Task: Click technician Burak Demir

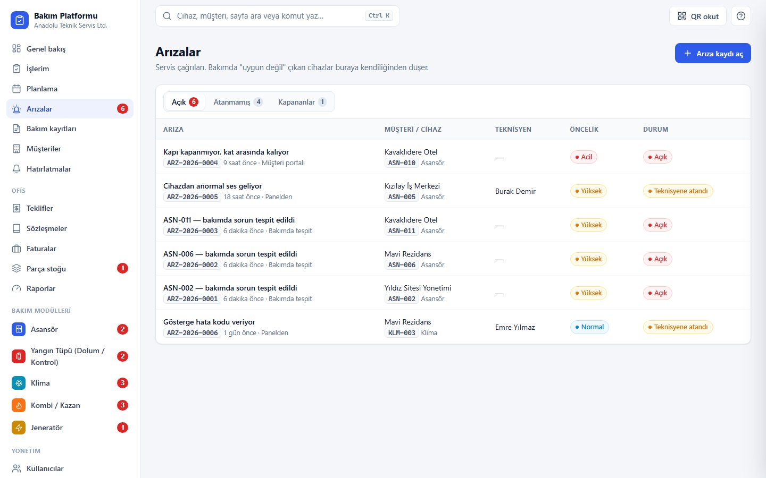Action: point(515,191)
